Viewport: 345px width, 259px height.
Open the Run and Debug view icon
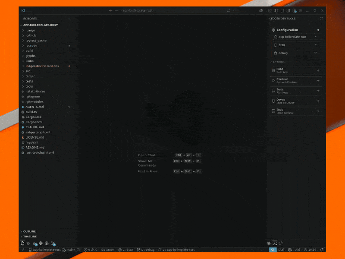tap(28, 243)
